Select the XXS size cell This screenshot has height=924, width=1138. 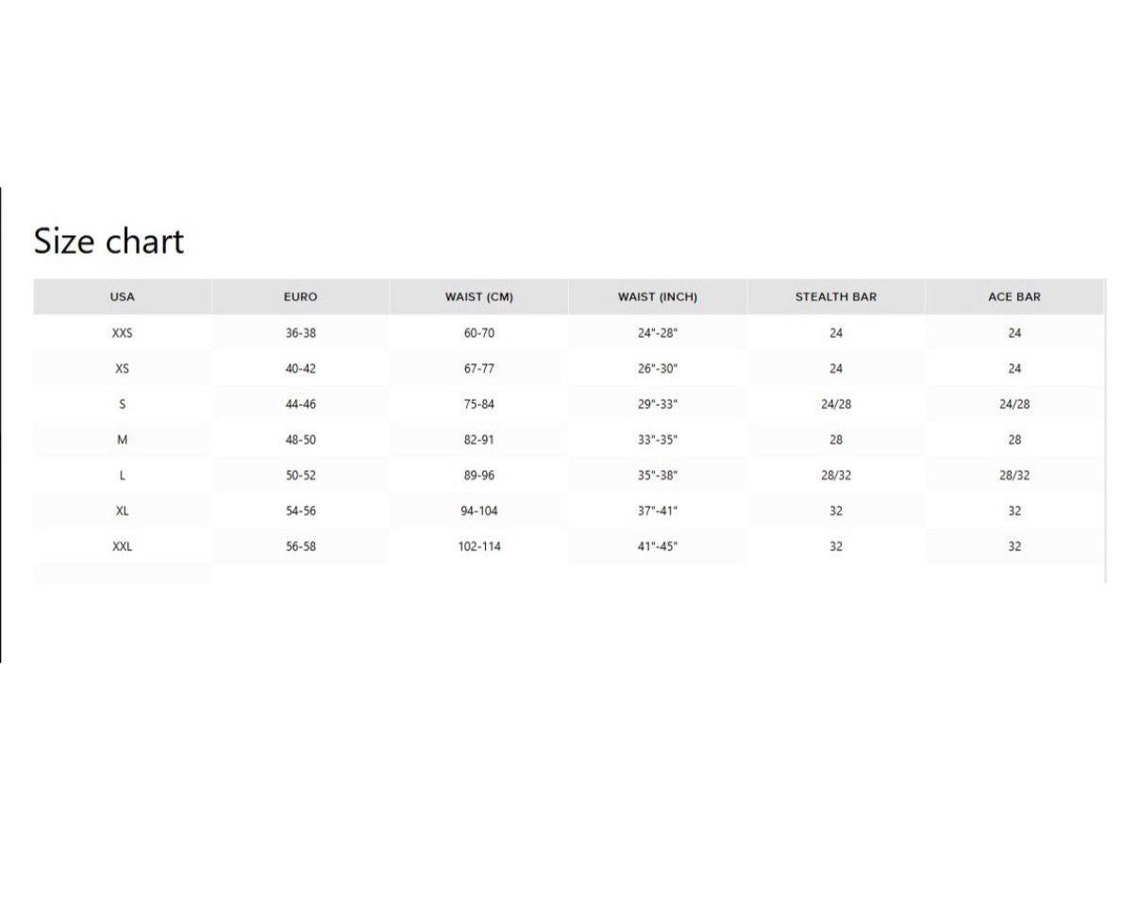(123, 333)
